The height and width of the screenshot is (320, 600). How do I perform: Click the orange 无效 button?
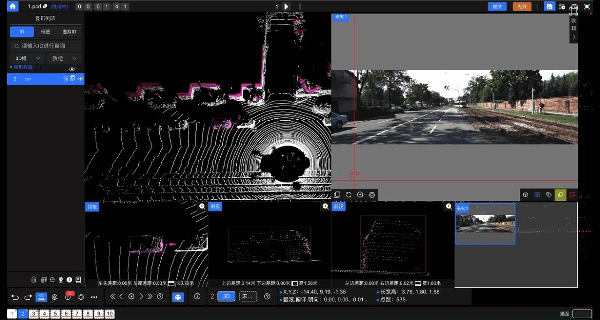tap(522, 7)
